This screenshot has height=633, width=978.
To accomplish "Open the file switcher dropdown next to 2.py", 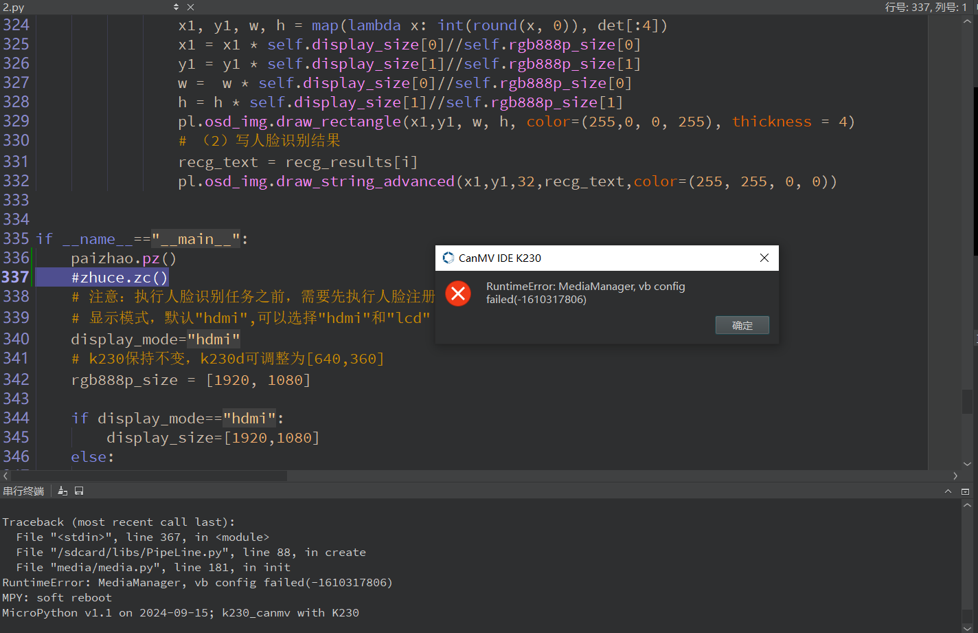I will (177, 7).
